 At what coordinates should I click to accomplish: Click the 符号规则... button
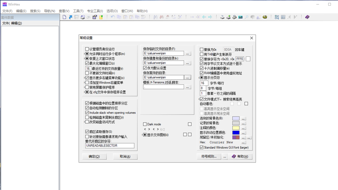click(x=209, y=156)
